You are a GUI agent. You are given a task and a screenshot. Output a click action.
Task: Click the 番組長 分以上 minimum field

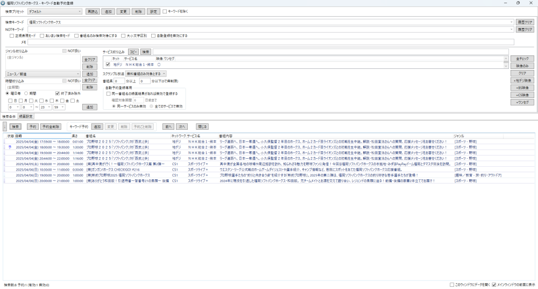coord(119,81)
